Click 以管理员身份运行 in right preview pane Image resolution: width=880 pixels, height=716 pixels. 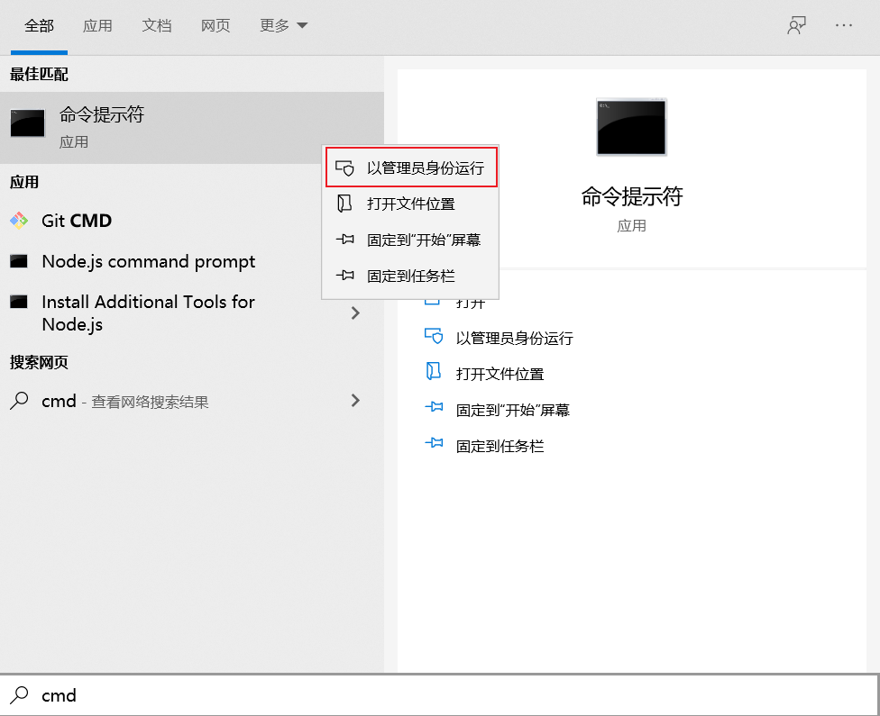[x=515, y=338]
